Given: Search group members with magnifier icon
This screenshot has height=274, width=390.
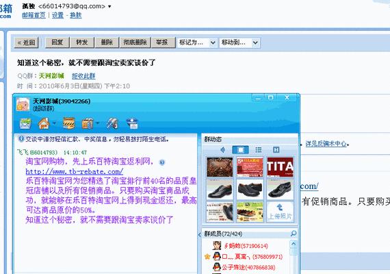Looking at the screenshot, I should point(294,234).
